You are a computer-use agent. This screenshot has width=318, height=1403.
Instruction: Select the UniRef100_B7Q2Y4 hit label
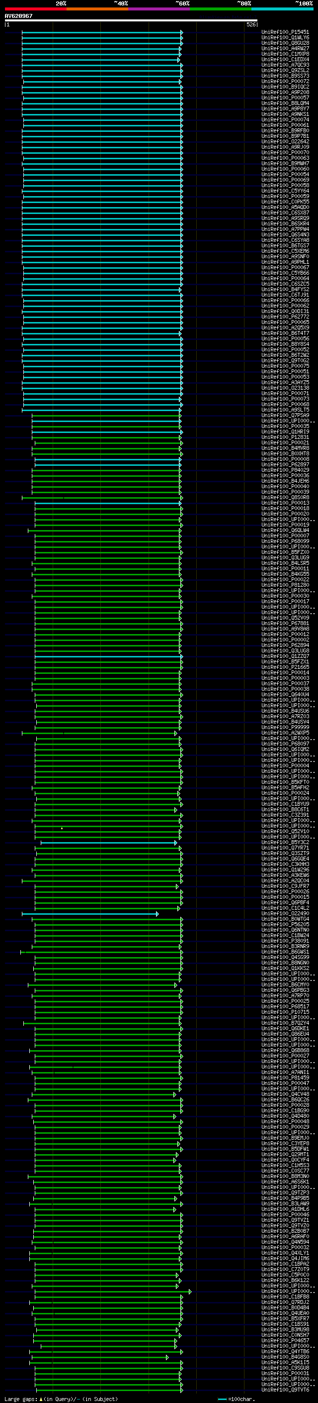[285, 1023]
